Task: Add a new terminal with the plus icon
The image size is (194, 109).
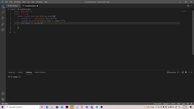Action: click(178, 72)
